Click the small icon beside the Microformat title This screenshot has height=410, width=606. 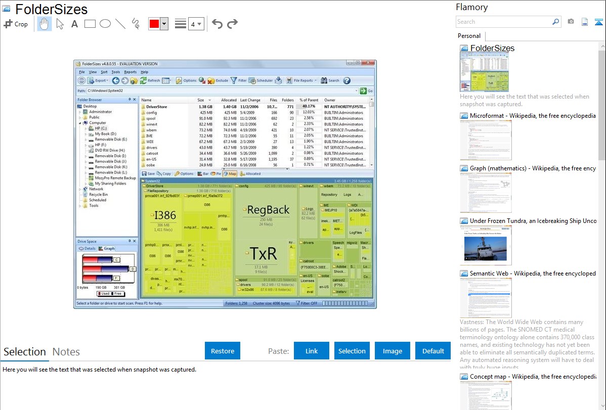[464, 116]
